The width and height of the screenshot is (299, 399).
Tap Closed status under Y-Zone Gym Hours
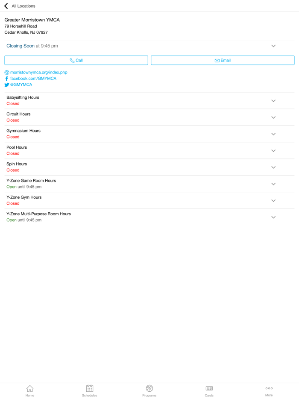click(13, 203)
